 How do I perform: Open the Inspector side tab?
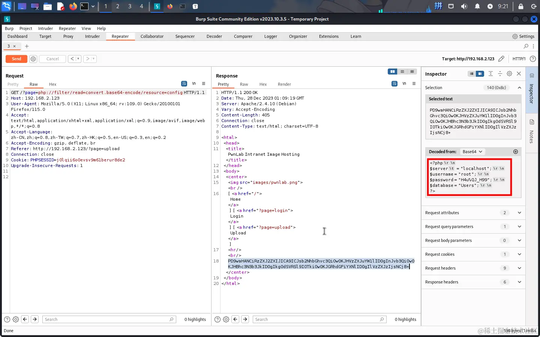point(532,90)
